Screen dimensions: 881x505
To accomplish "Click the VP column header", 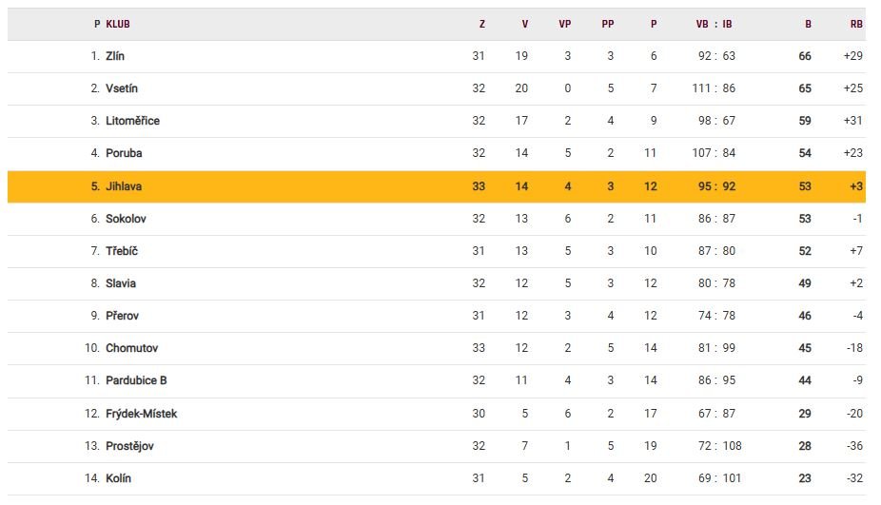I will (x=564, y=25).
